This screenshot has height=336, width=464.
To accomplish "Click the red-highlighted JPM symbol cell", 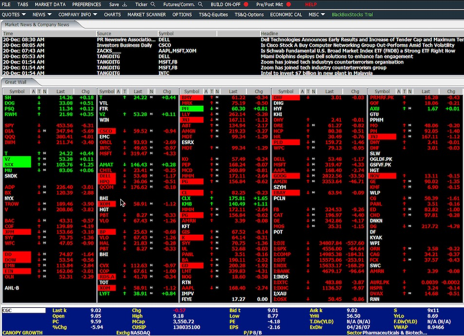I will pos(17,232).
